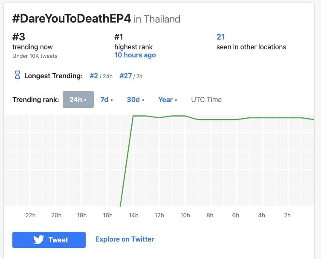Viewport: 321px width, 259px height.
Task: Click the #1 highest rank value
Action: [x=119, y=37]
